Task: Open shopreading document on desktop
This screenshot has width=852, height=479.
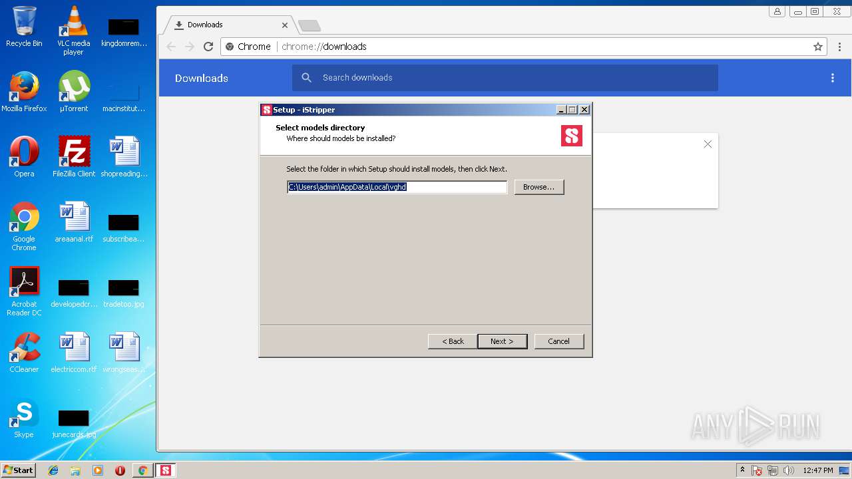Action: 124,157
